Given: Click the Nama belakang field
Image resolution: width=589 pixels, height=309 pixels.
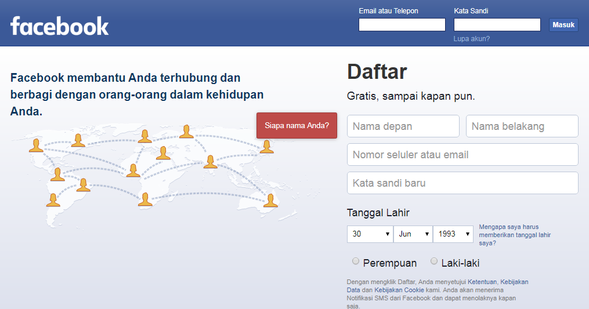Looking at the screenshot, I should pos(522,126).
